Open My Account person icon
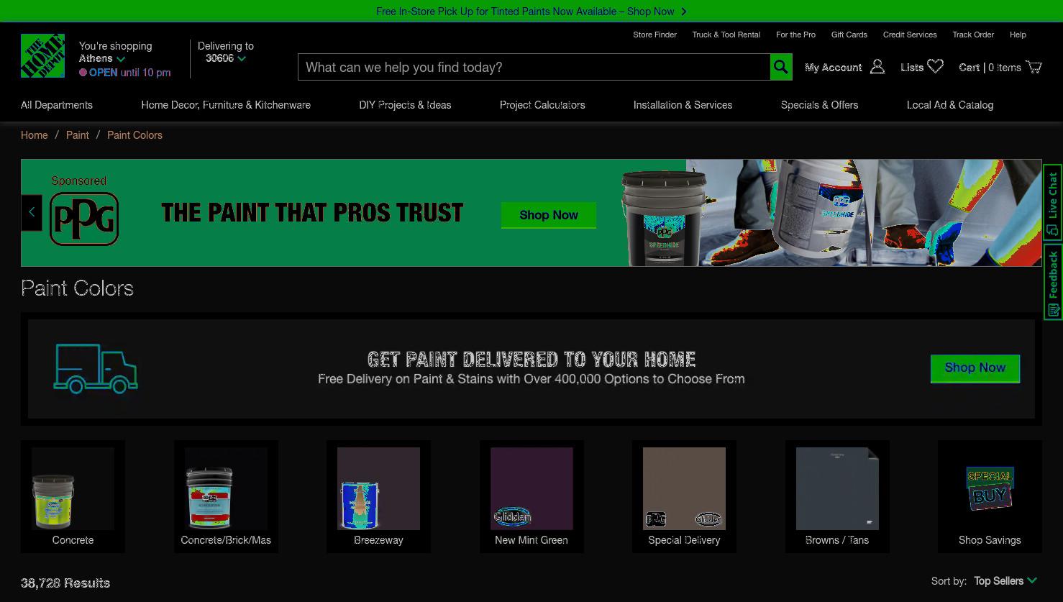This screenshot has width=1063, height=602. tap(877, 67)
